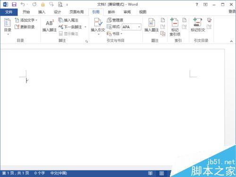Click the insert index icon
Screen dimensions: 236x177
[x=184, y=20]
